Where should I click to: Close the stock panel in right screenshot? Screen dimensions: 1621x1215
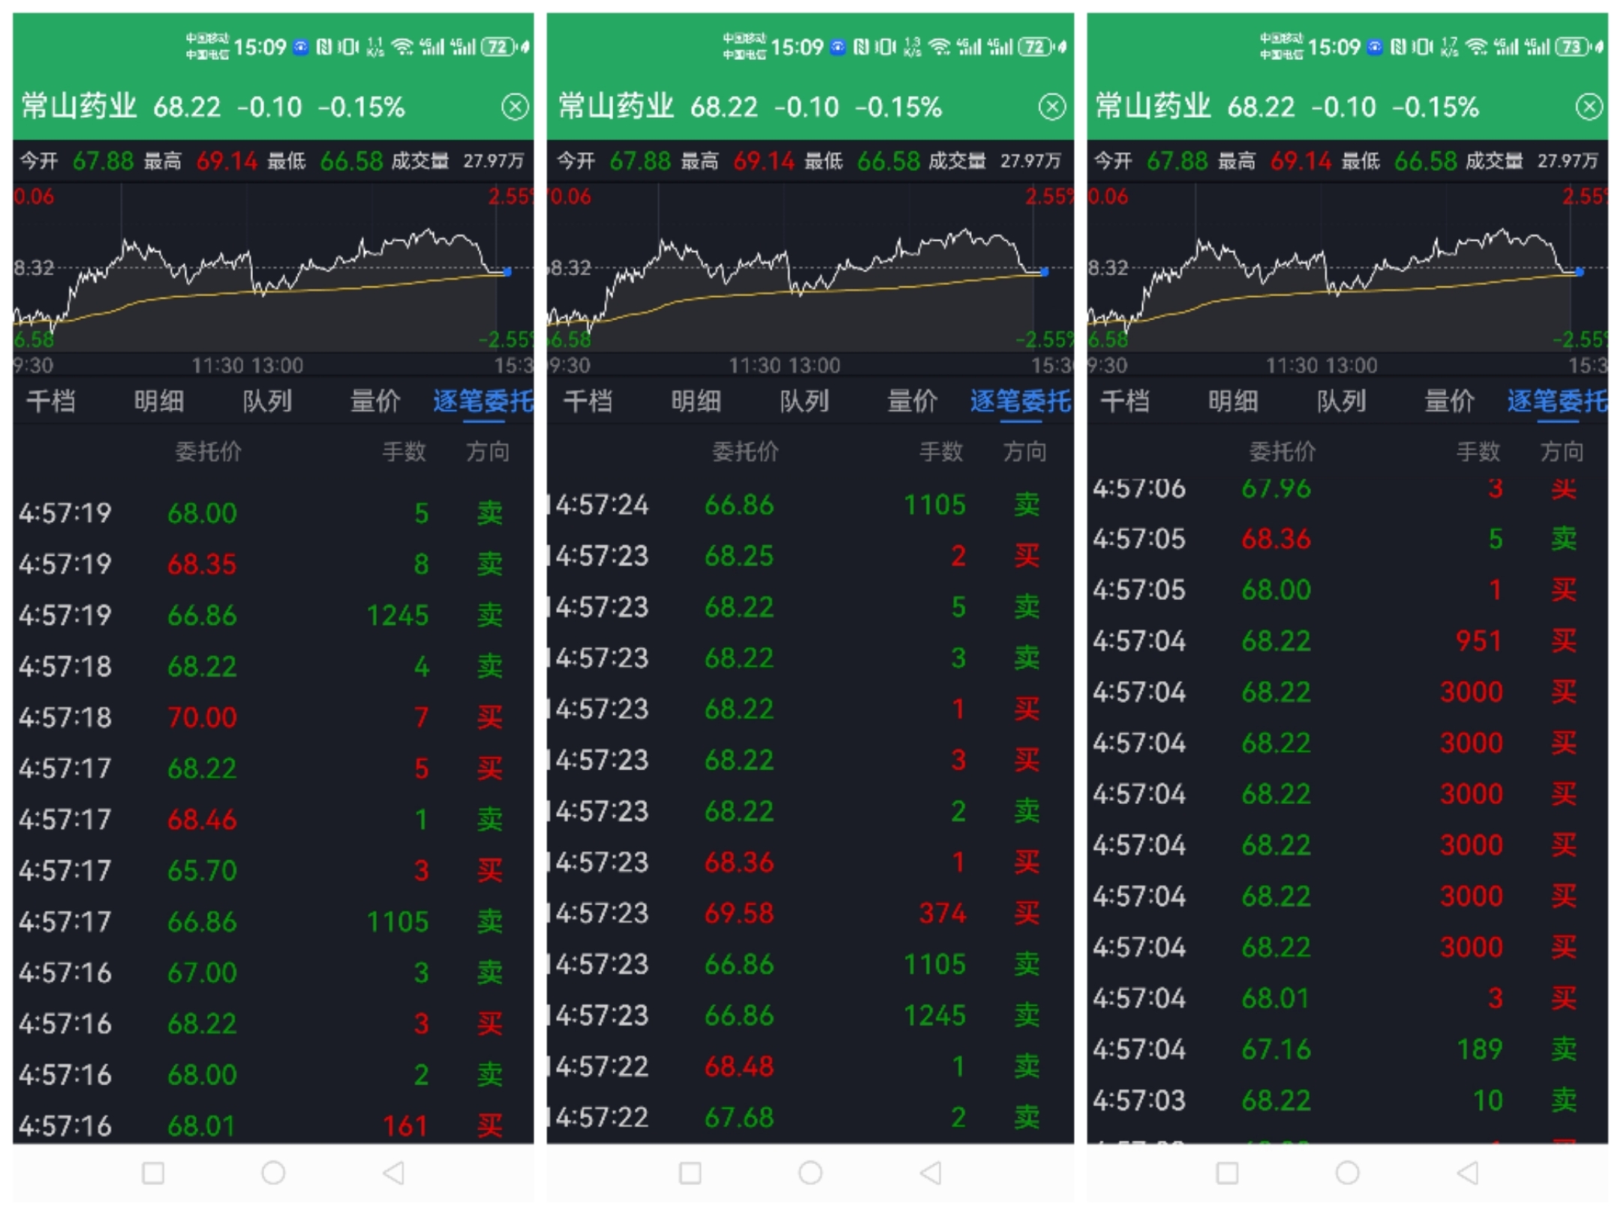pos(1589,107)
